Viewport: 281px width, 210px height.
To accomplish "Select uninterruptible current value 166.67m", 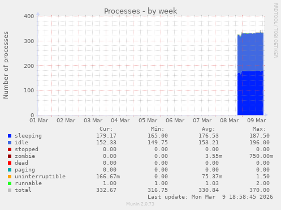I will point(108,177).
